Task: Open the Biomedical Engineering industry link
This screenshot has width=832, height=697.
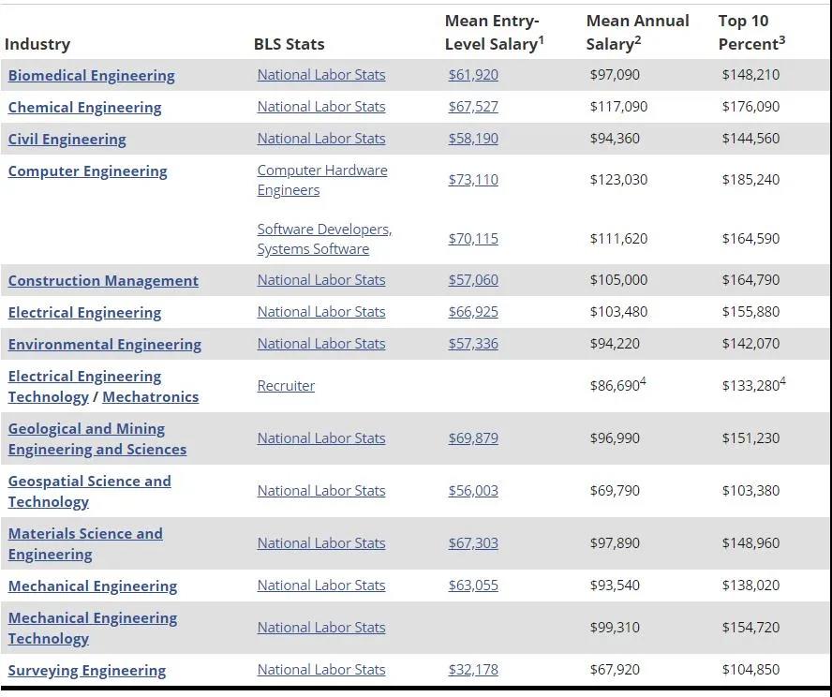Action: pos(91,75)
